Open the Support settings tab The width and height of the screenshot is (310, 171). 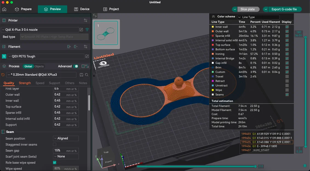(54, 83)
